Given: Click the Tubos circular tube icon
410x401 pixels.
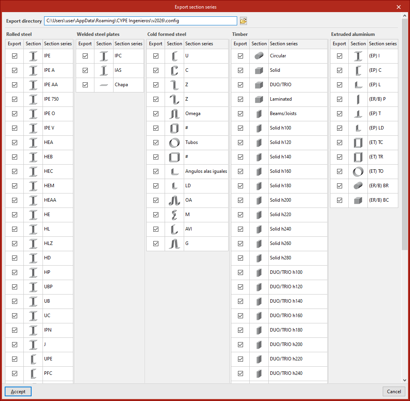Looking at the screenshot, I should click(x=174, y=143).
